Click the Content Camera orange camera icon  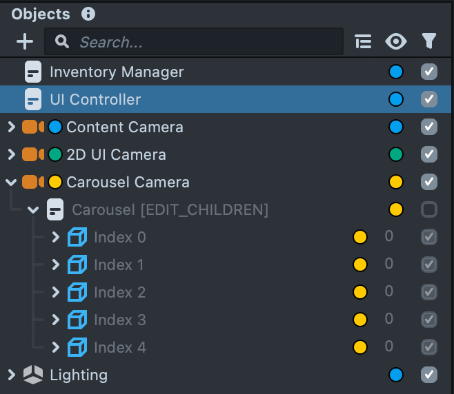32,127
